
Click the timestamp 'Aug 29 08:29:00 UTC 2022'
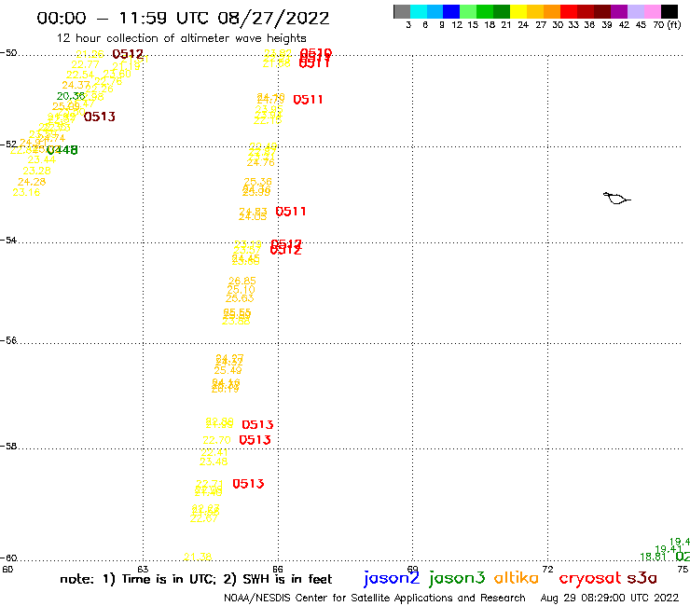click(610, 598)
